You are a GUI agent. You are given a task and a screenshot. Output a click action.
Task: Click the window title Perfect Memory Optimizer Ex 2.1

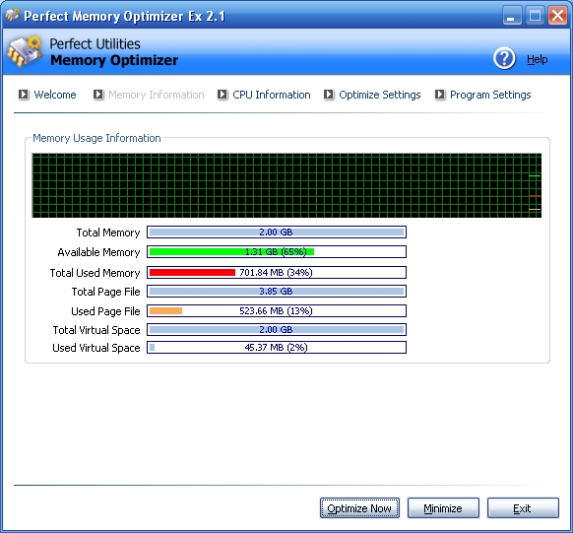pyautogui.click(x=124, y=16)
